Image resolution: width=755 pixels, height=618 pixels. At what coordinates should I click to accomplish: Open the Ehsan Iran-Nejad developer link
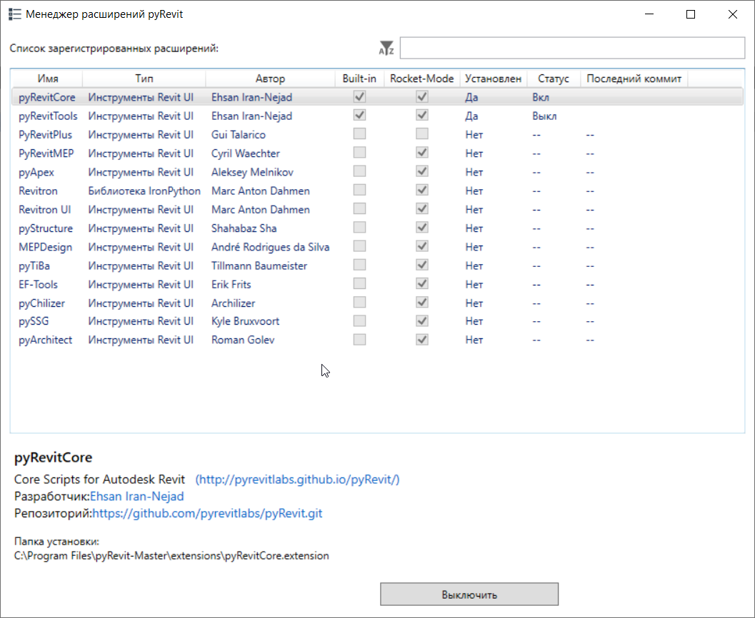point(136,496)
